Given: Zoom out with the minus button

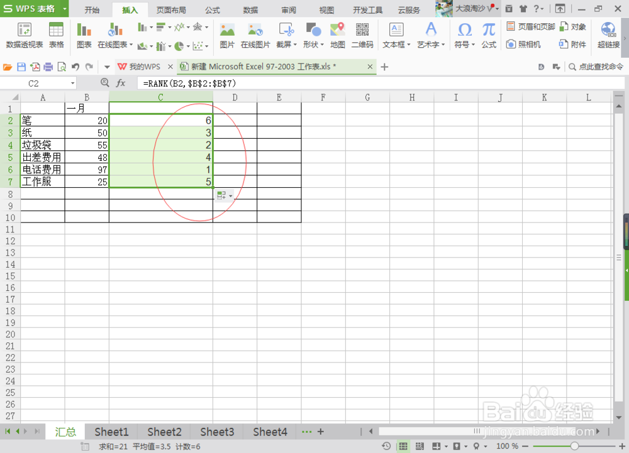Looking at the screenshot, I should 525,446.
